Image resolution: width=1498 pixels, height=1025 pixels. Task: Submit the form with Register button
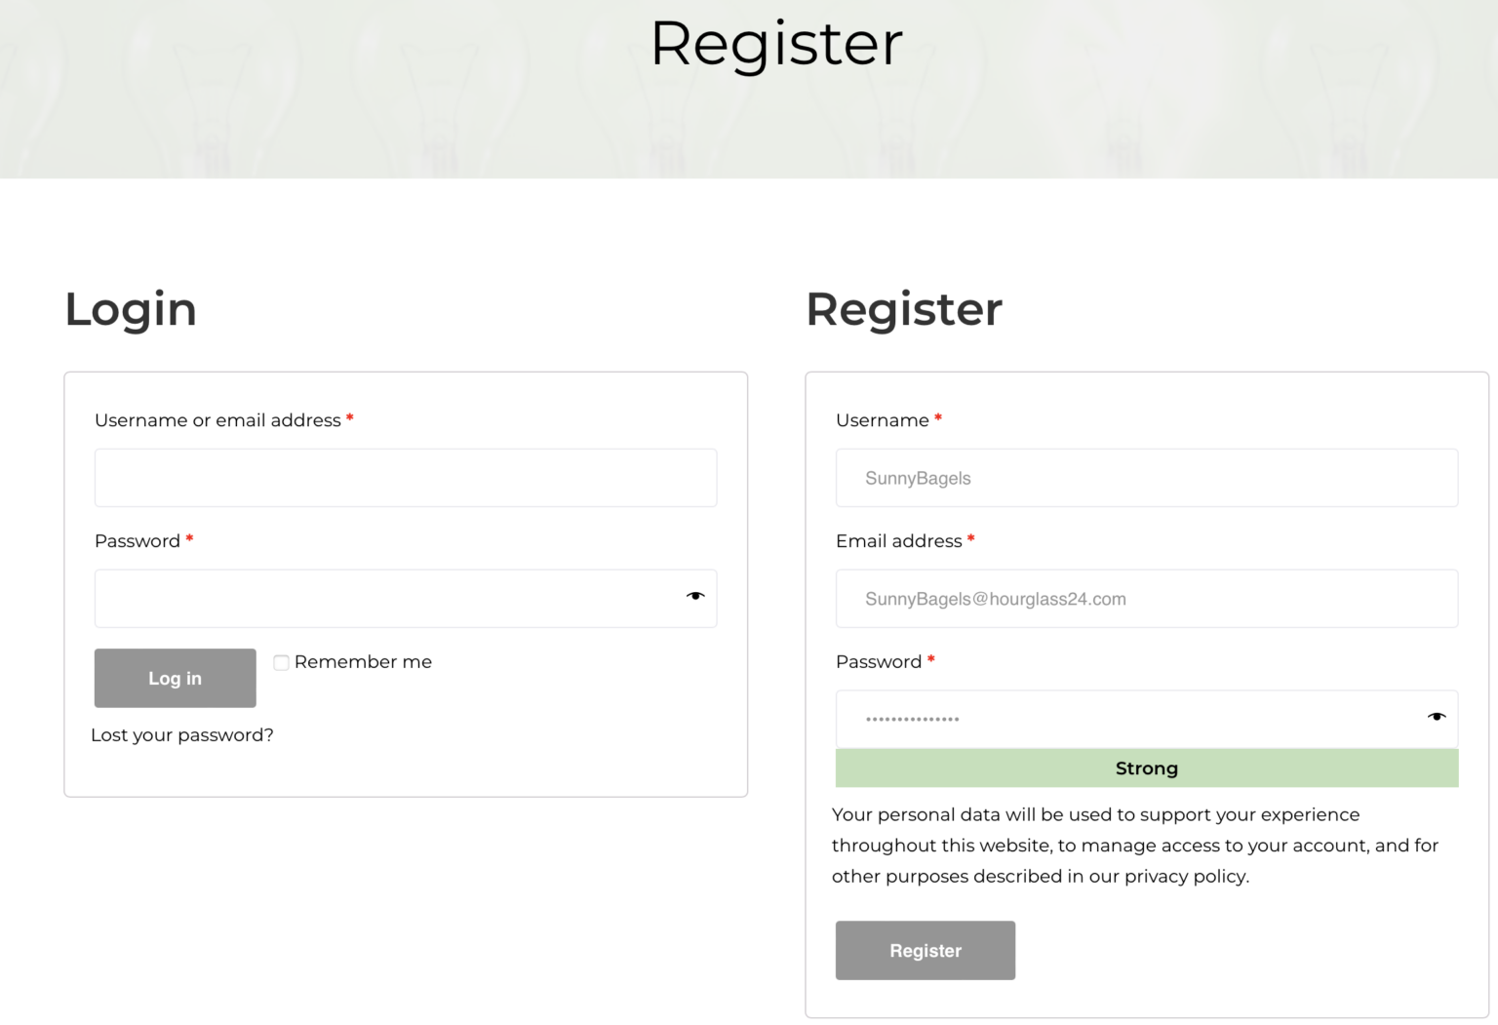click(x=926, y=950)
